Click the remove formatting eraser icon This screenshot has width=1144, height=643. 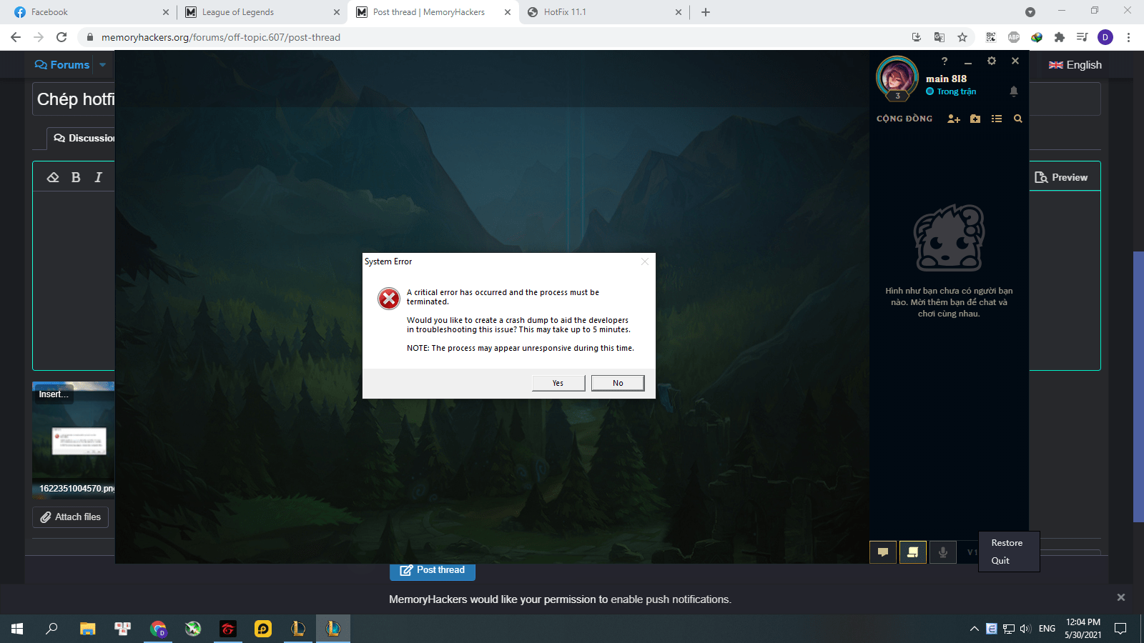(53, 177)
